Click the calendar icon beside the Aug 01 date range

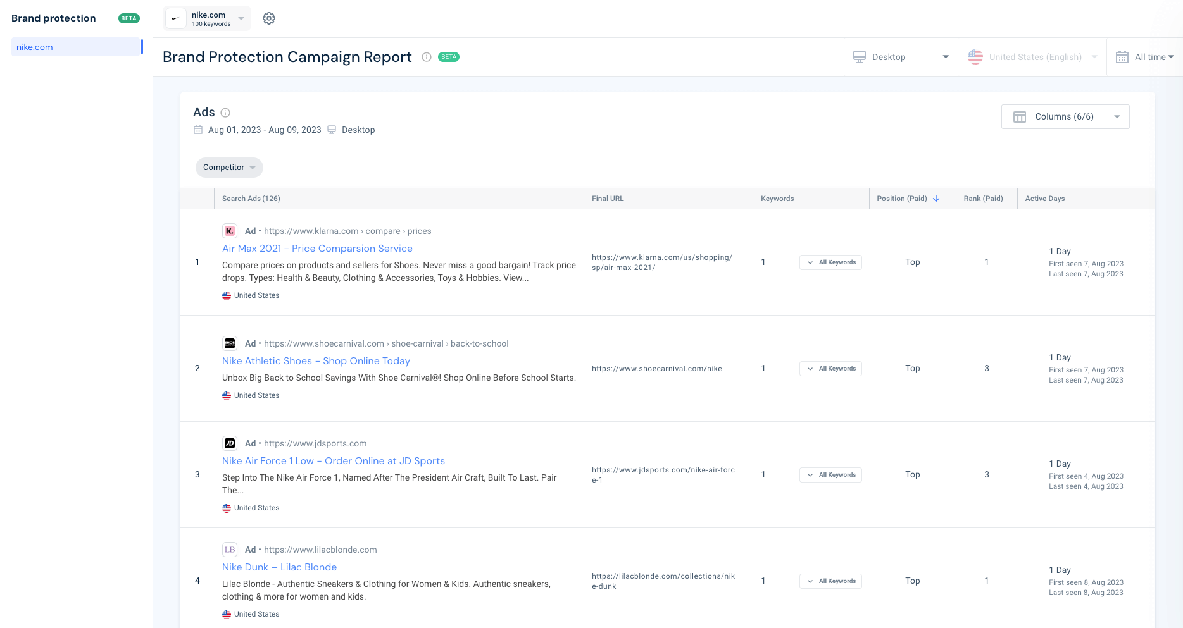tap(198, 130)
